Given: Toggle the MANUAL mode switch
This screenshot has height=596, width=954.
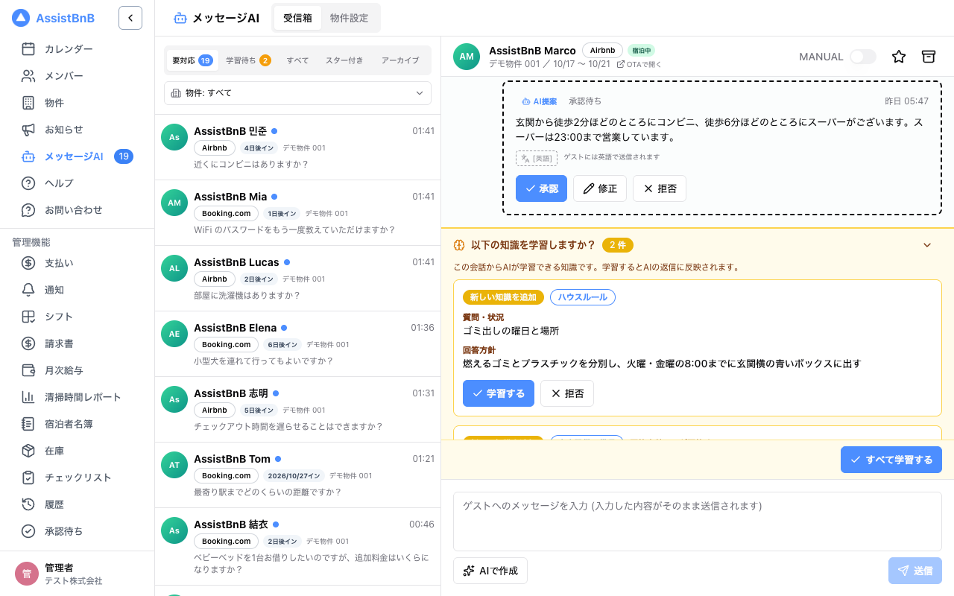Looking at the screenshot, I should 863,57.
